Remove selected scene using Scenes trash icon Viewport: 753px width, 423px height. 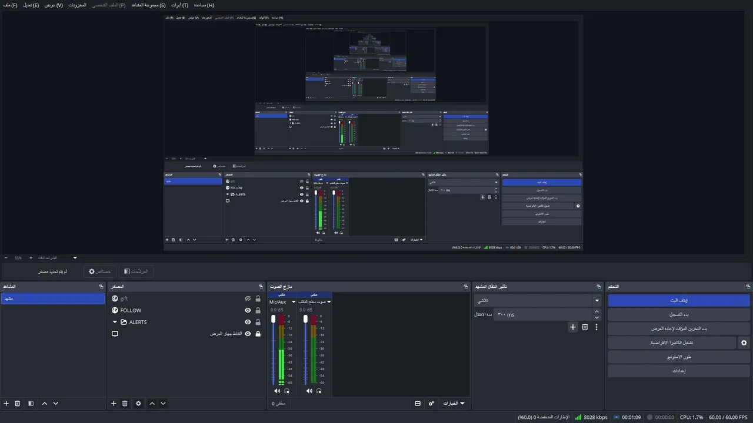click(x=18, y=404)
